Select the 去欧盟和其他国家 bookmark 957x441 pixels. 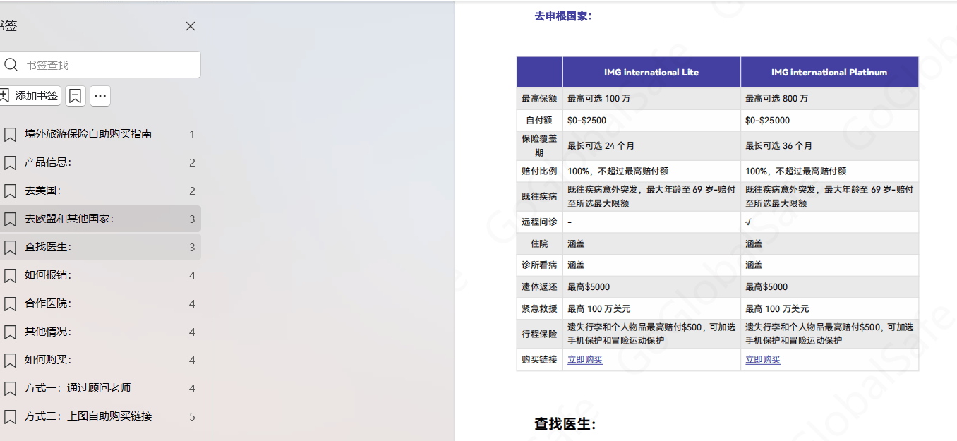(x=69, y=219)
